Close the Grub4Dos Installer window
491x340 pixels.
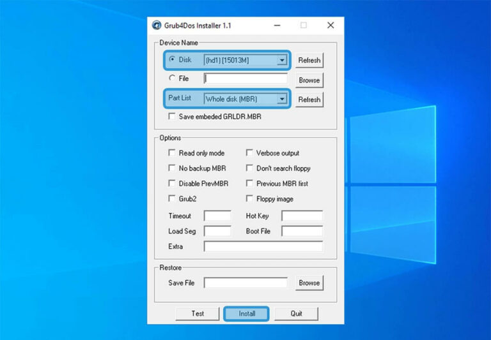click(x=331, y=26)
